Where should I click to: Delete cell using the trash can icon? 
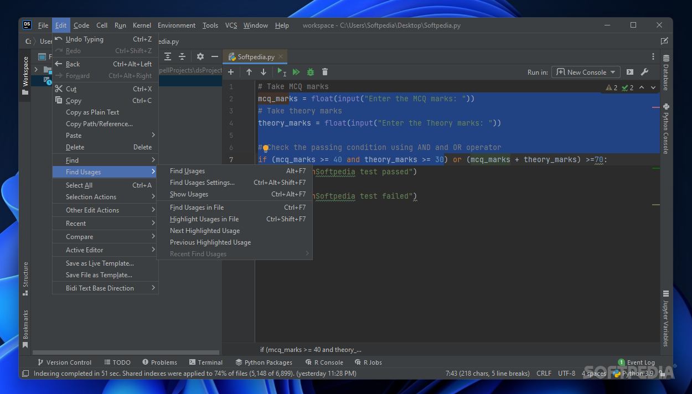[x=325, y=72]
